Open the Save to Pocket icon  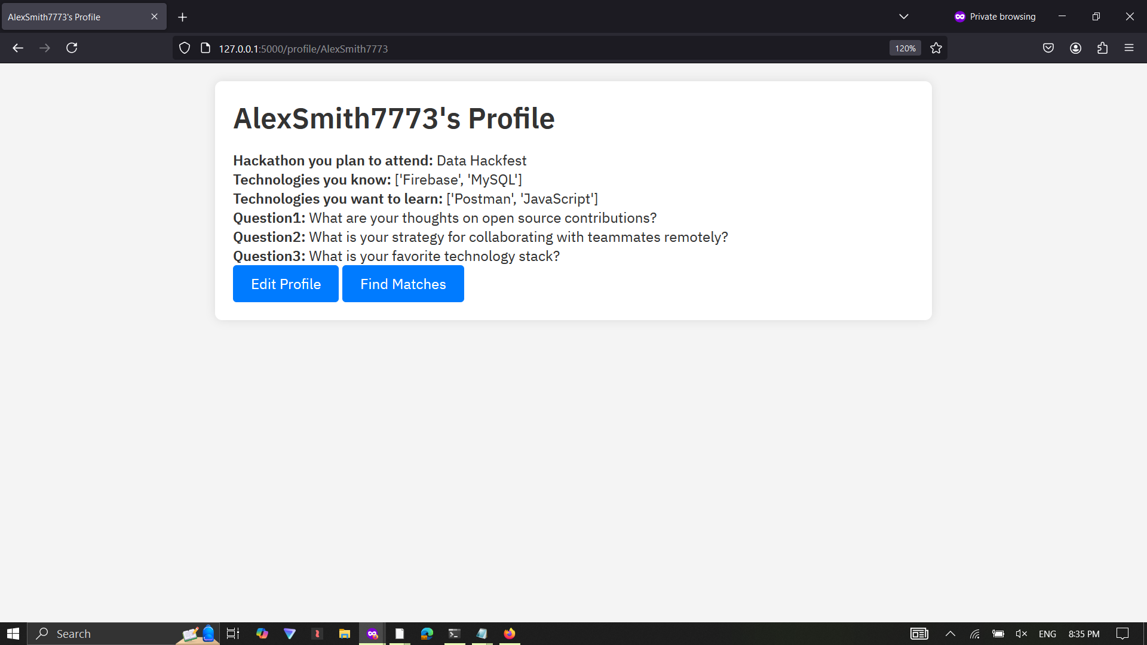coord(1048,48)
